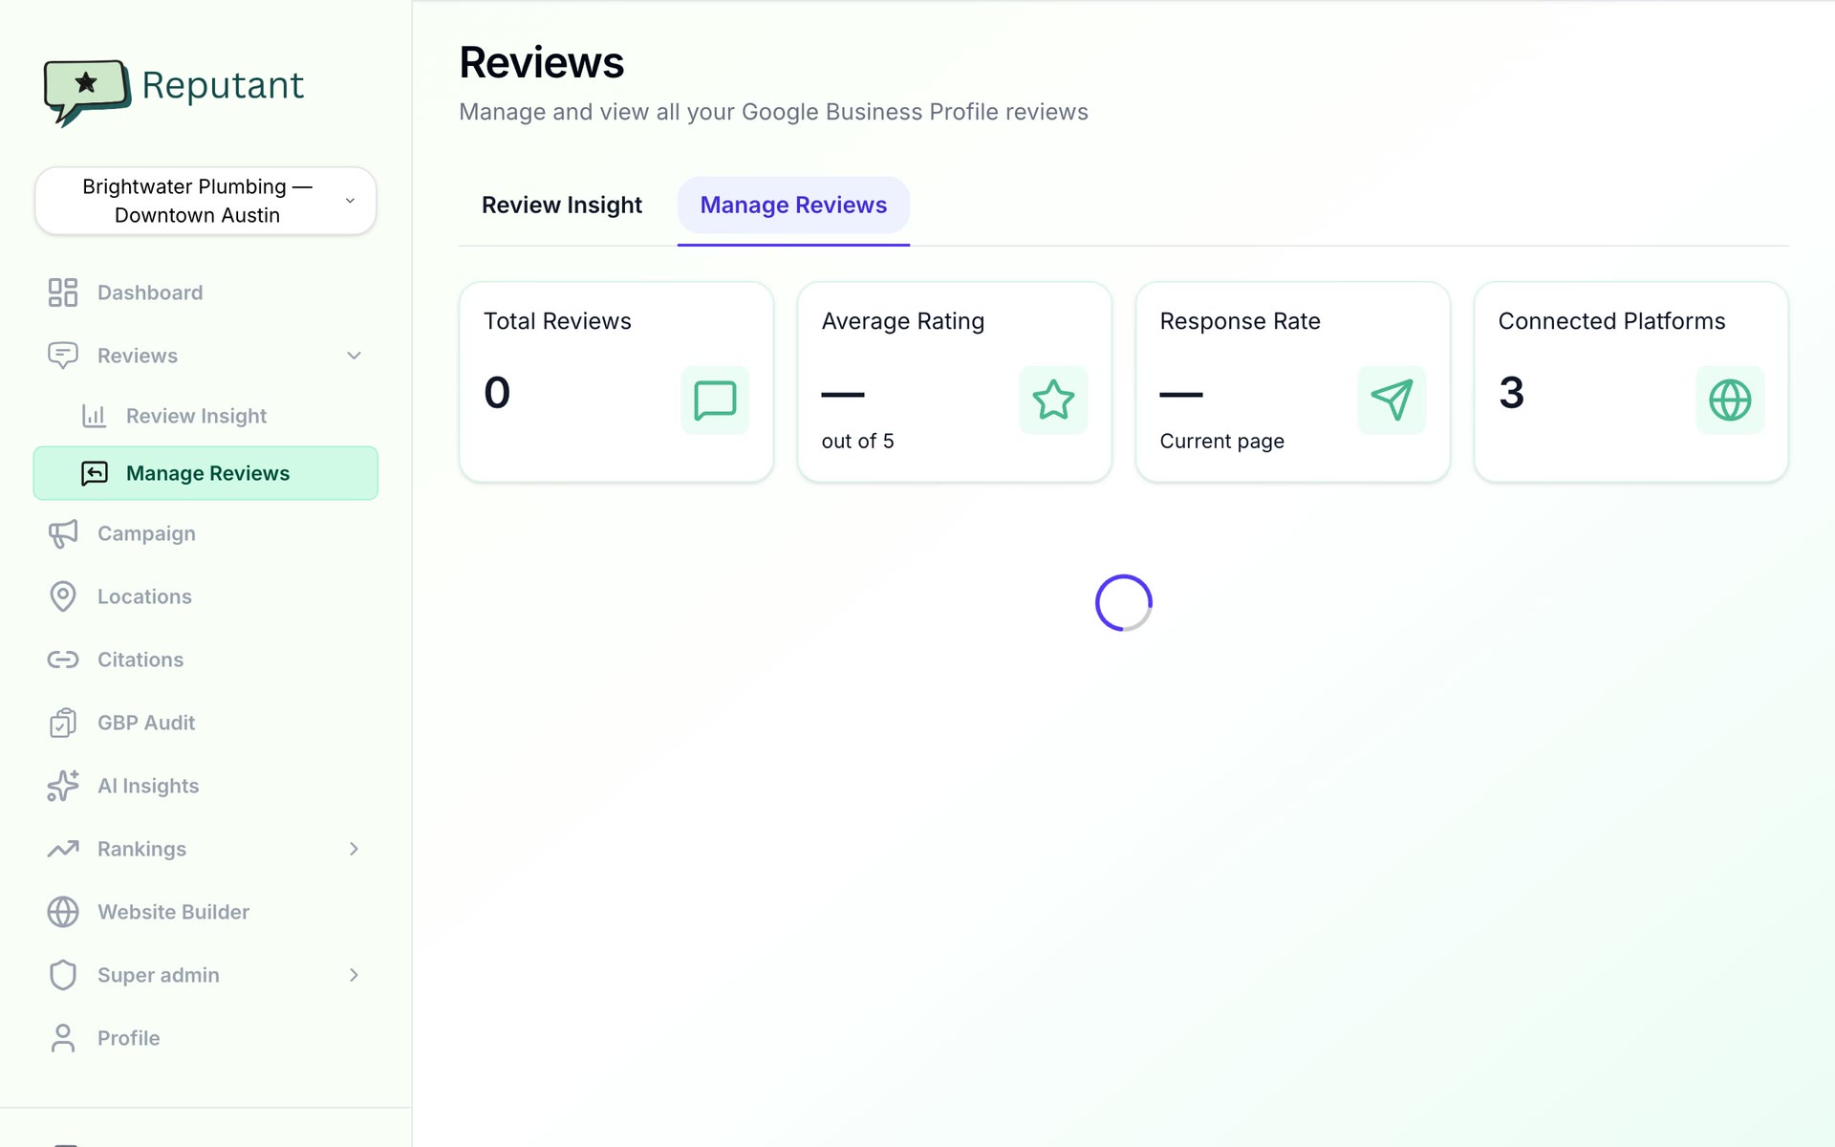Viewport: 1835px width, 1147px height.
Task: Click the Review Insight bar chart icon
Action: coord(94,416)
